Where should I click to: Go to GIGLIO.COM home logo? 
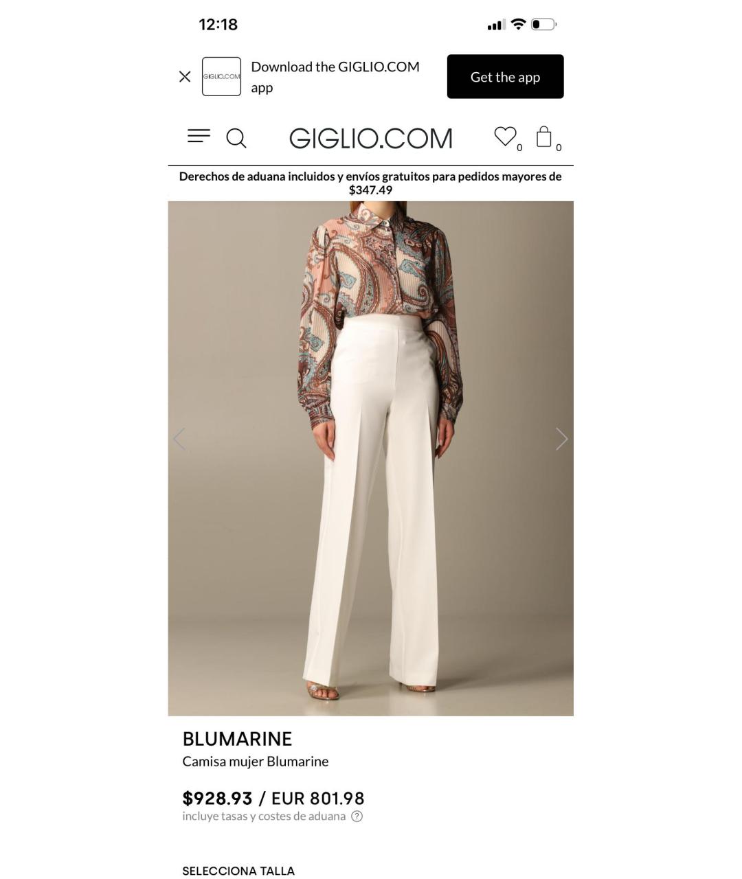(x=371, y=138)
